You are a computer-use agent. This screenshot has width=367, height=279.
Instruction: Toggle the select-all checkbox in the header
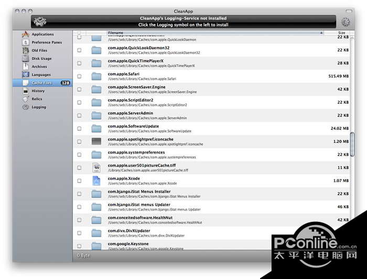coord(79,32)
